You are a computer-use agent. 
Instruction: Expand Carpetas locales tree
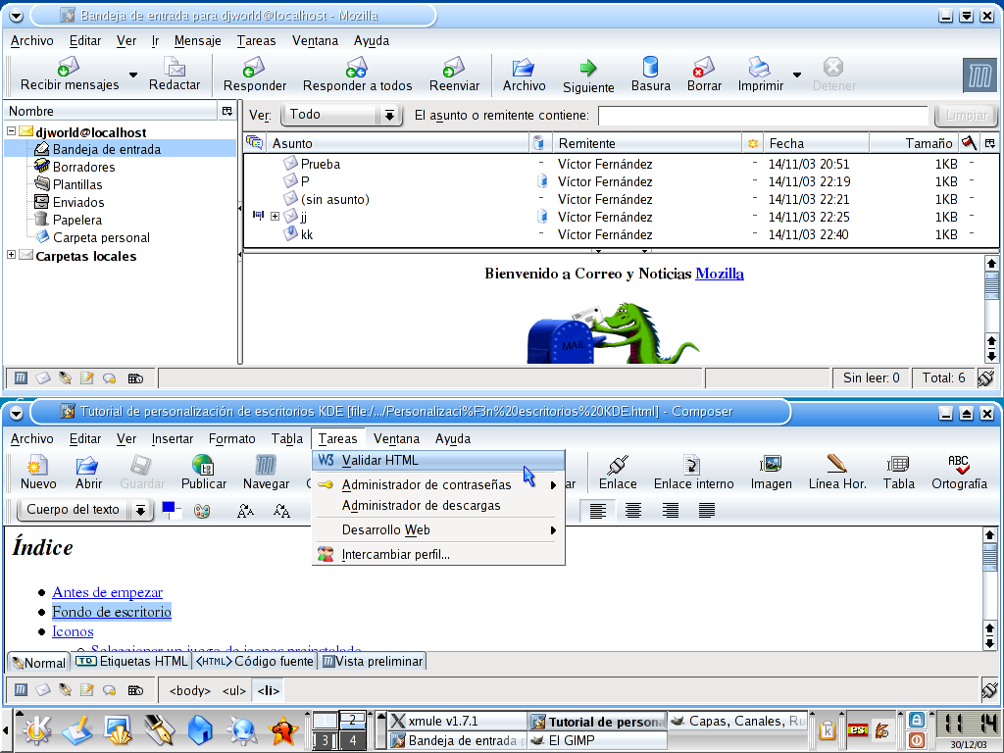pos(11,255)
